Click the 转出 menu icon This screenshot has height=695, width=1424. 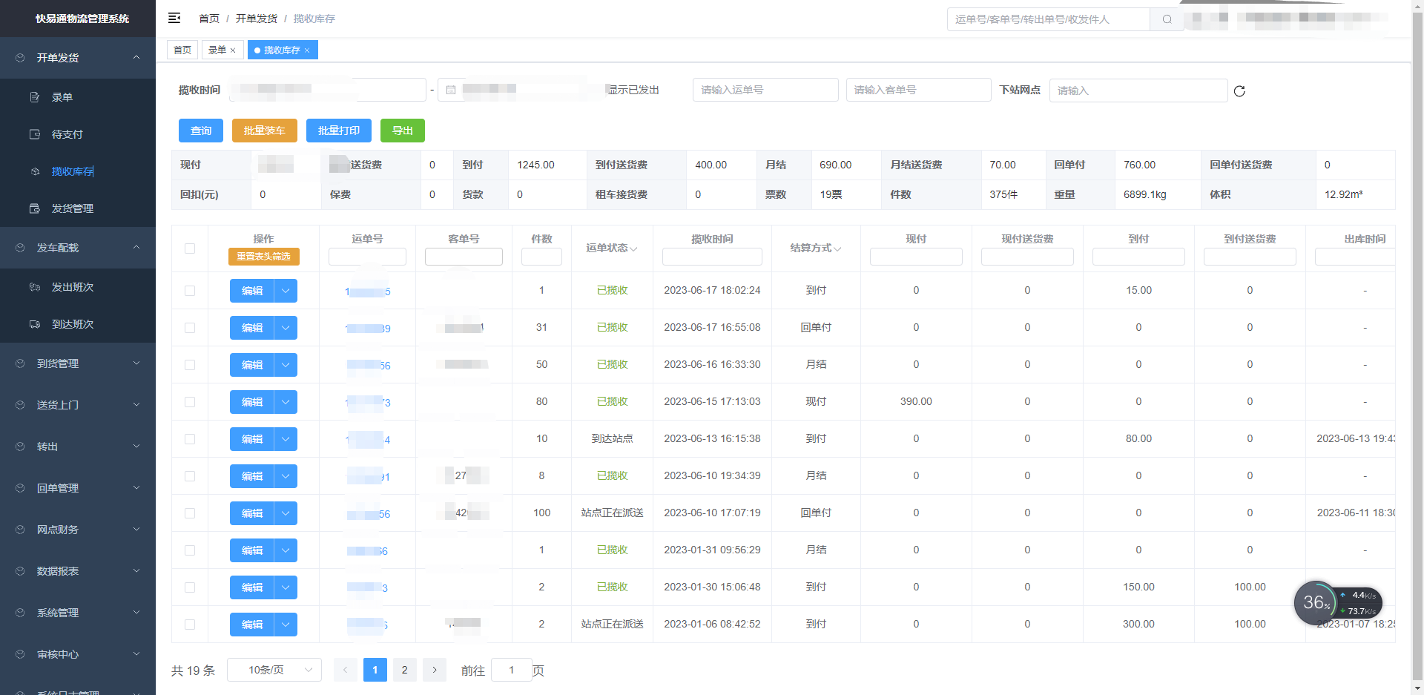[x=20, y=447]
